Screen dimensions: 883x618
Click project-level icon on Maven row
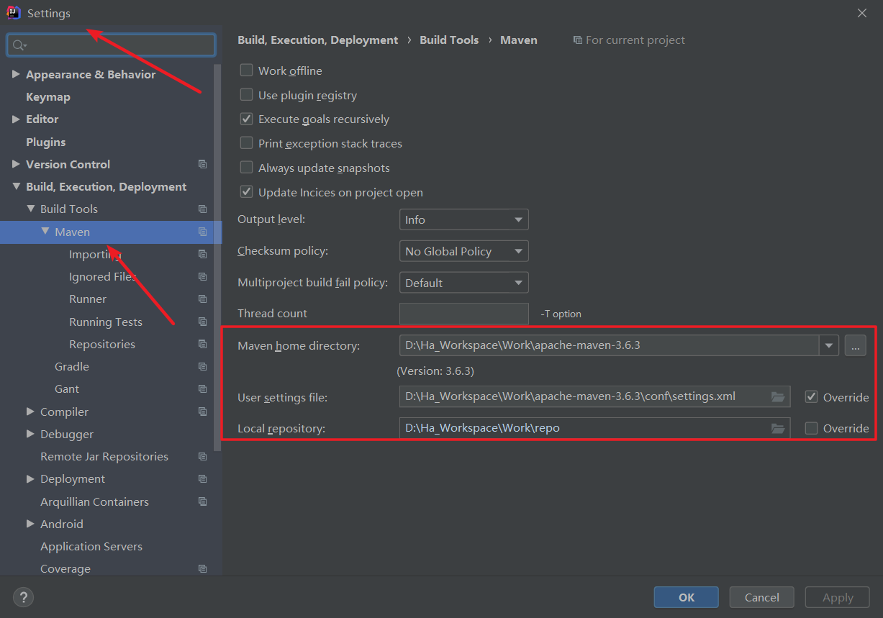pyautogui.click(x=202, y=232)
